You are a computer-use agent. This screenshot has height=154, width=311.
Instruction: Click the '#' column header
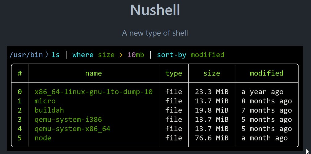20,73
